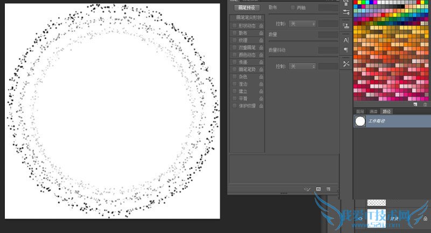Enable the 颜色动态 checkbox

[x=234, y=54]
